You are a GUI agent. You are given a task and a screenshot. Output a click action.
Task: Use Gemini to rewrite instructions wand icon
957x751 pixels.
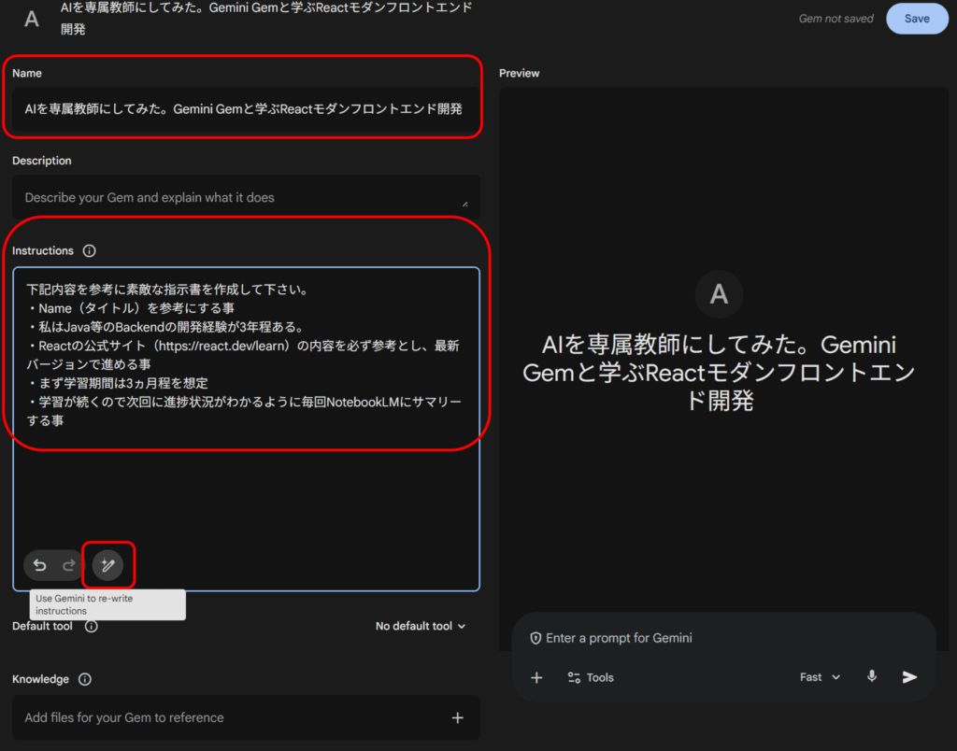pos(107,565)
